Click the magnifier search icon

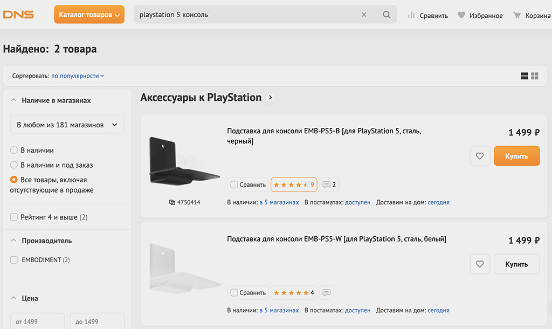pos(387,15)
